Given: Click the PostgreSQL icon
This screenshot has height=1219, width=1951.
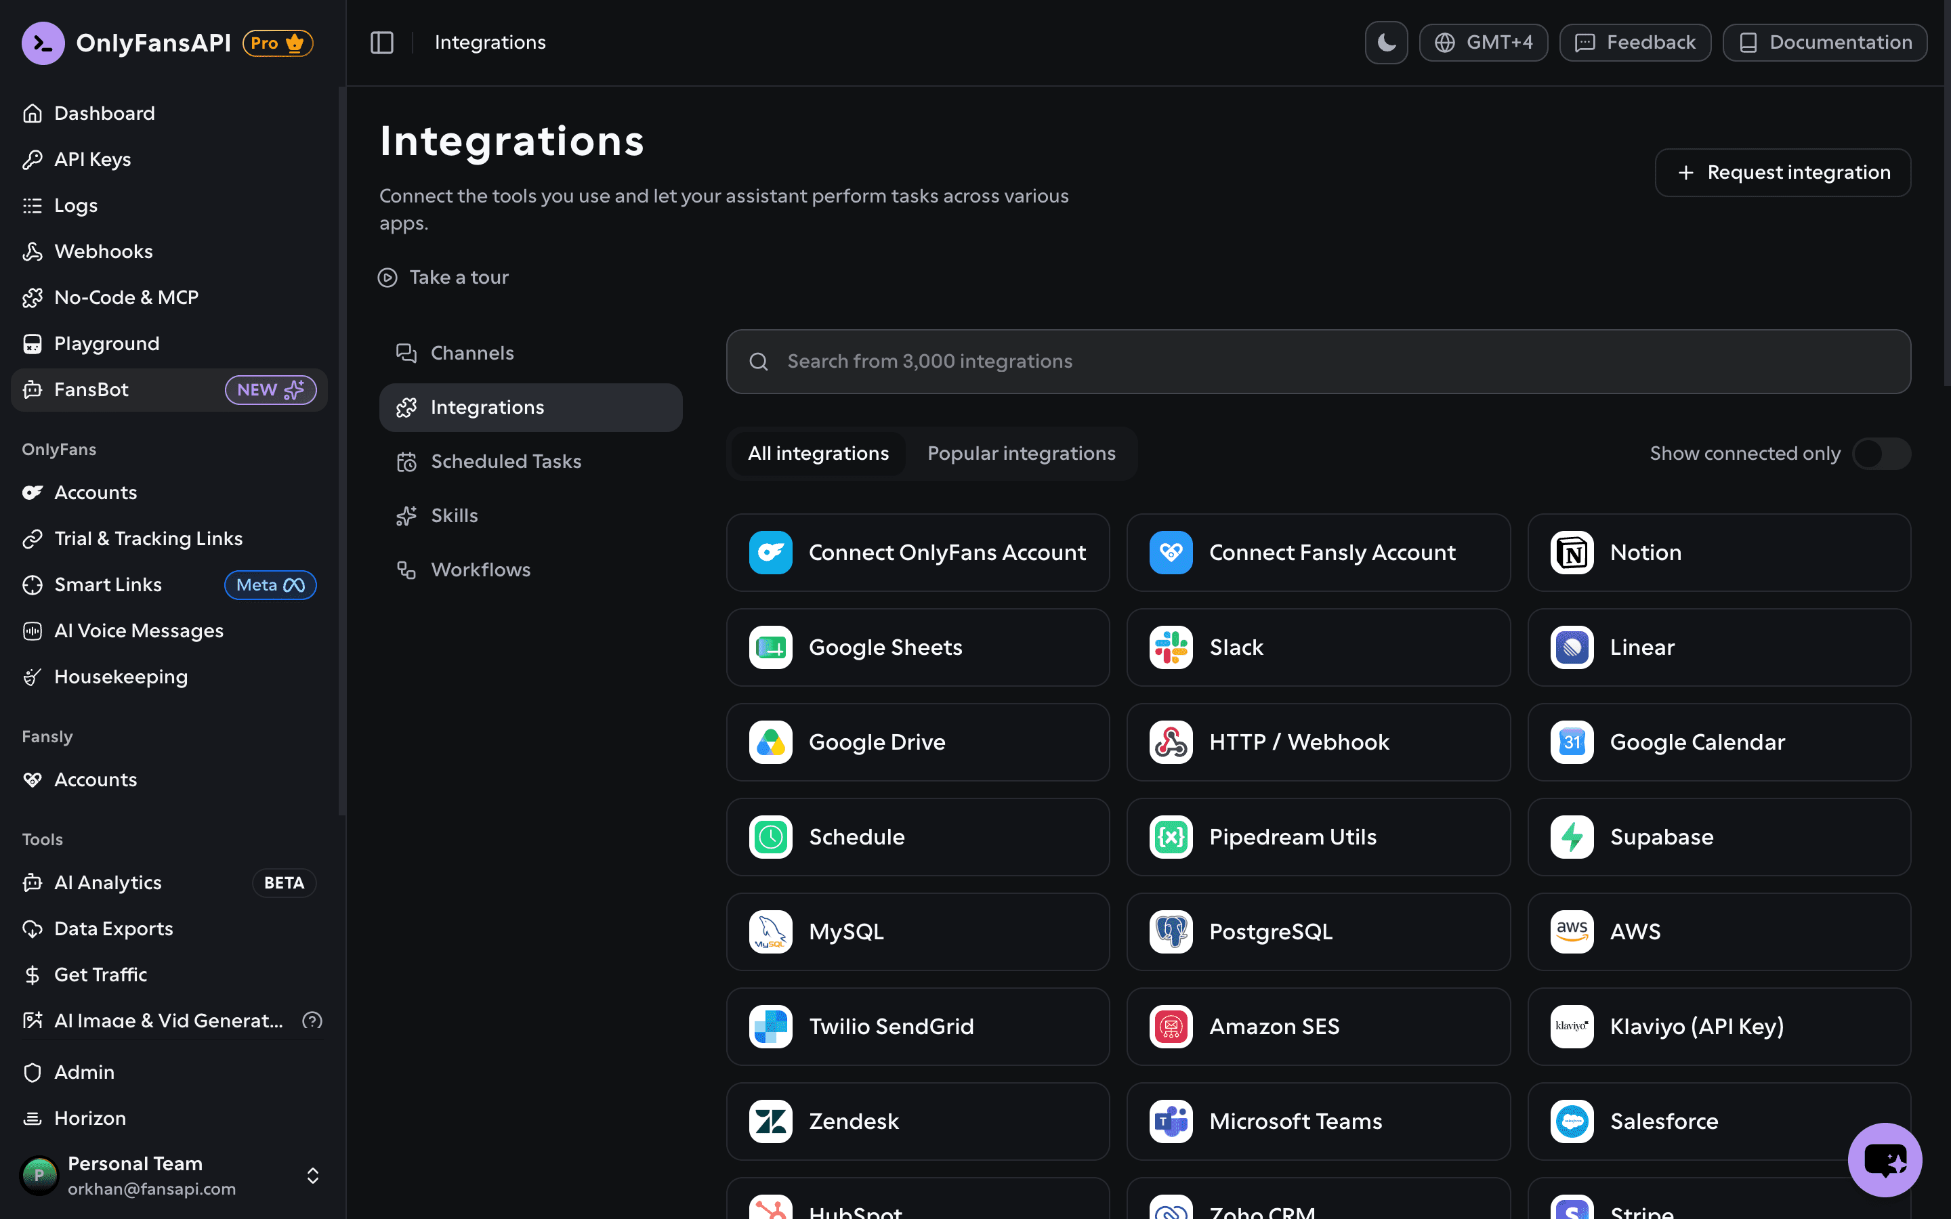Looking at the screenshot, I should [1171, 932].
